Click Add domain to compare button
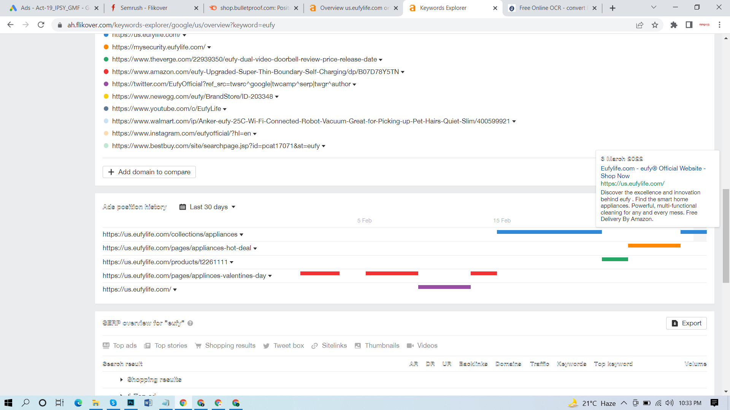This screenshot has height=410, width=730. point(149,172)
